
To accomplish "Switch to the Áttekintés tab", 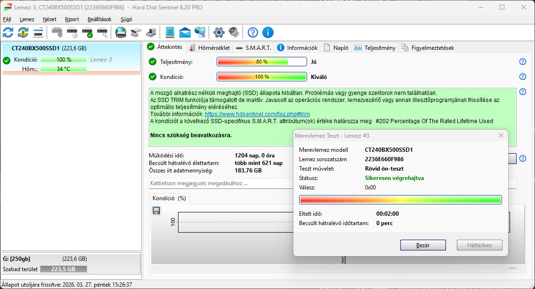I will [165, 47].
